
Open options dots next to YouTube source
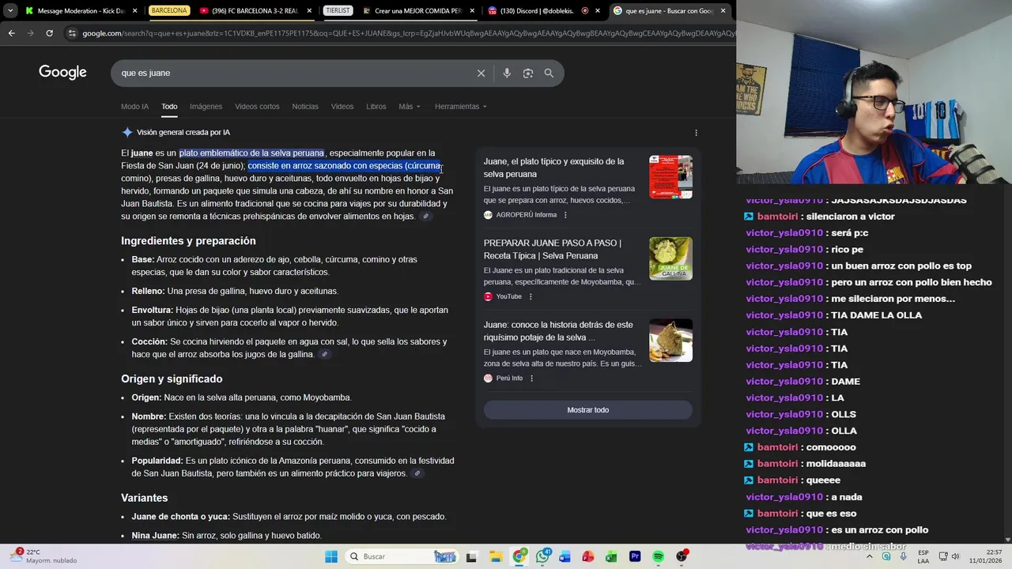[x=531, y=296]
